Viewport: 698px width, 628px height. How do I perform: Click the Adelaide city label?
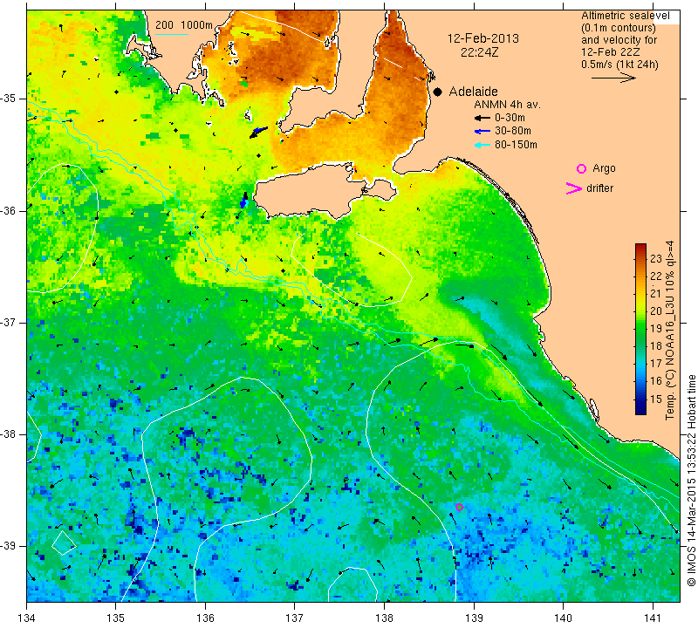click(x=473, y=92)
